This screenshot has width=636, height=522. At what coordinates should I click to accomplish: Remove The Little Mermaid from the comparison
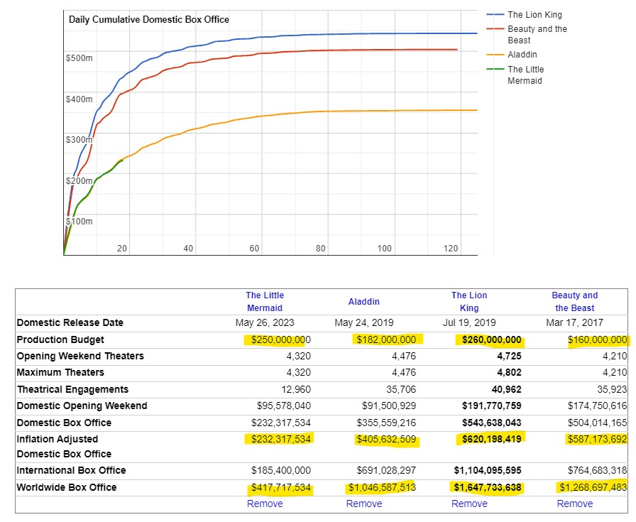coord(265,504)
